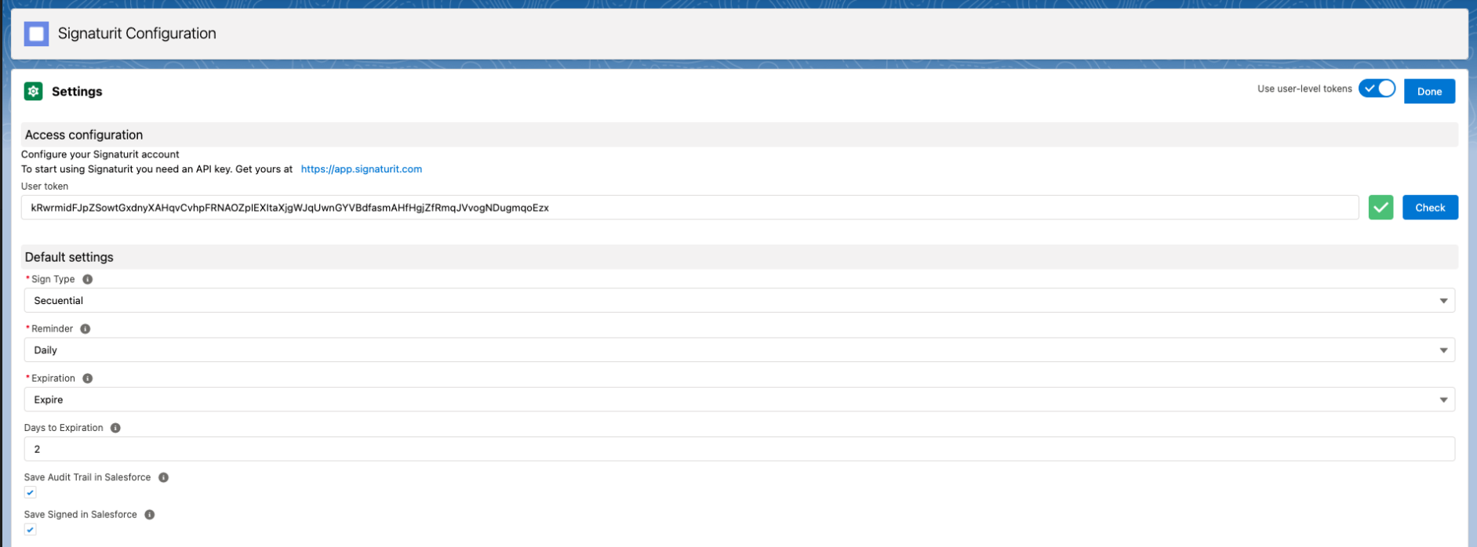The height and width of the screenshot is (547, 1477).
Task: Uncheck Save Audit Trail in Salesforce checkbox
Action: pos(30,492)
